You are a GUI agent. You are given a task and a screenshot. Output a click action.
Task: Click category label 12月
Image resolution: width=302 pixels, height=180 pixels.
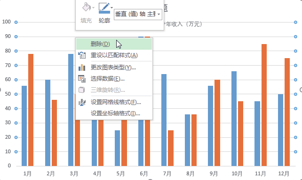[x=284, y=173]
